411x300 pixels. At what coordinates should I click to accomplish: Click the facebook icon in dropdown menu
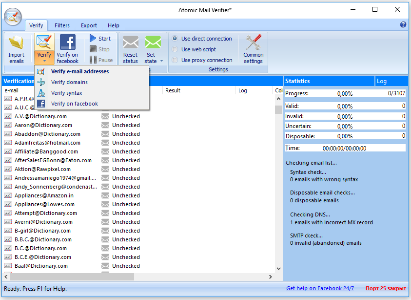41,104
